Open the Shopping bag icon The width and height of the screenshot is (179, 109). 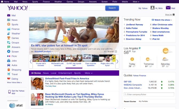click(9, 70)
